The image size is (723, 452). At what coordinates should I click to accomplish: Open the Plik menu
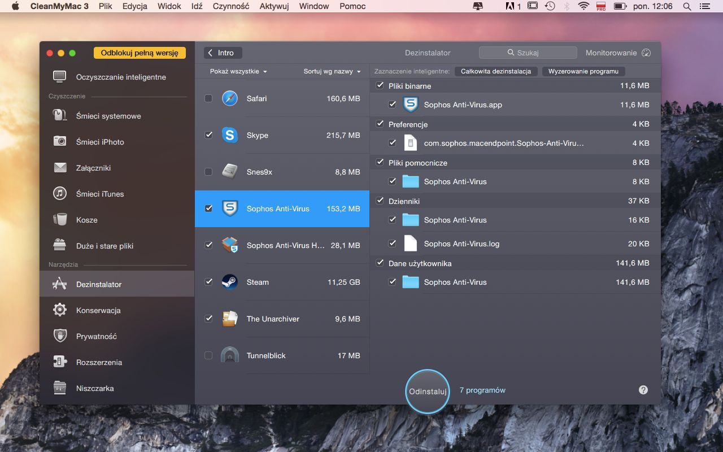[x=105, y=6]
